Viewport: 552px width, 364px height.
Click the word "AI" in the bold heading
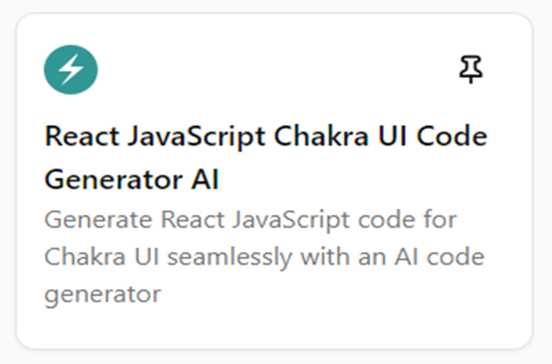click(205, 180)
